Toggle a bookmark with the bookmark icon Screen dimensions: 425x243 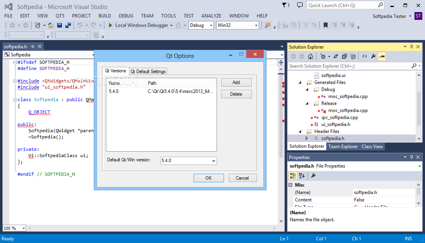[x=326, y=25]
